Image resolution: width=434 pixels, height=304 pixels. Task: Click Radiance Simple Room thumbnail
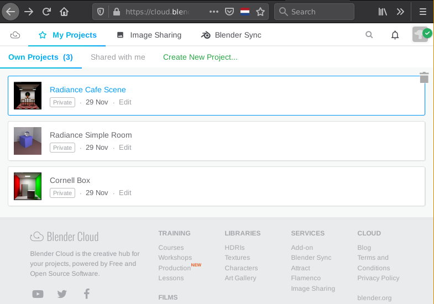[28, 141]
